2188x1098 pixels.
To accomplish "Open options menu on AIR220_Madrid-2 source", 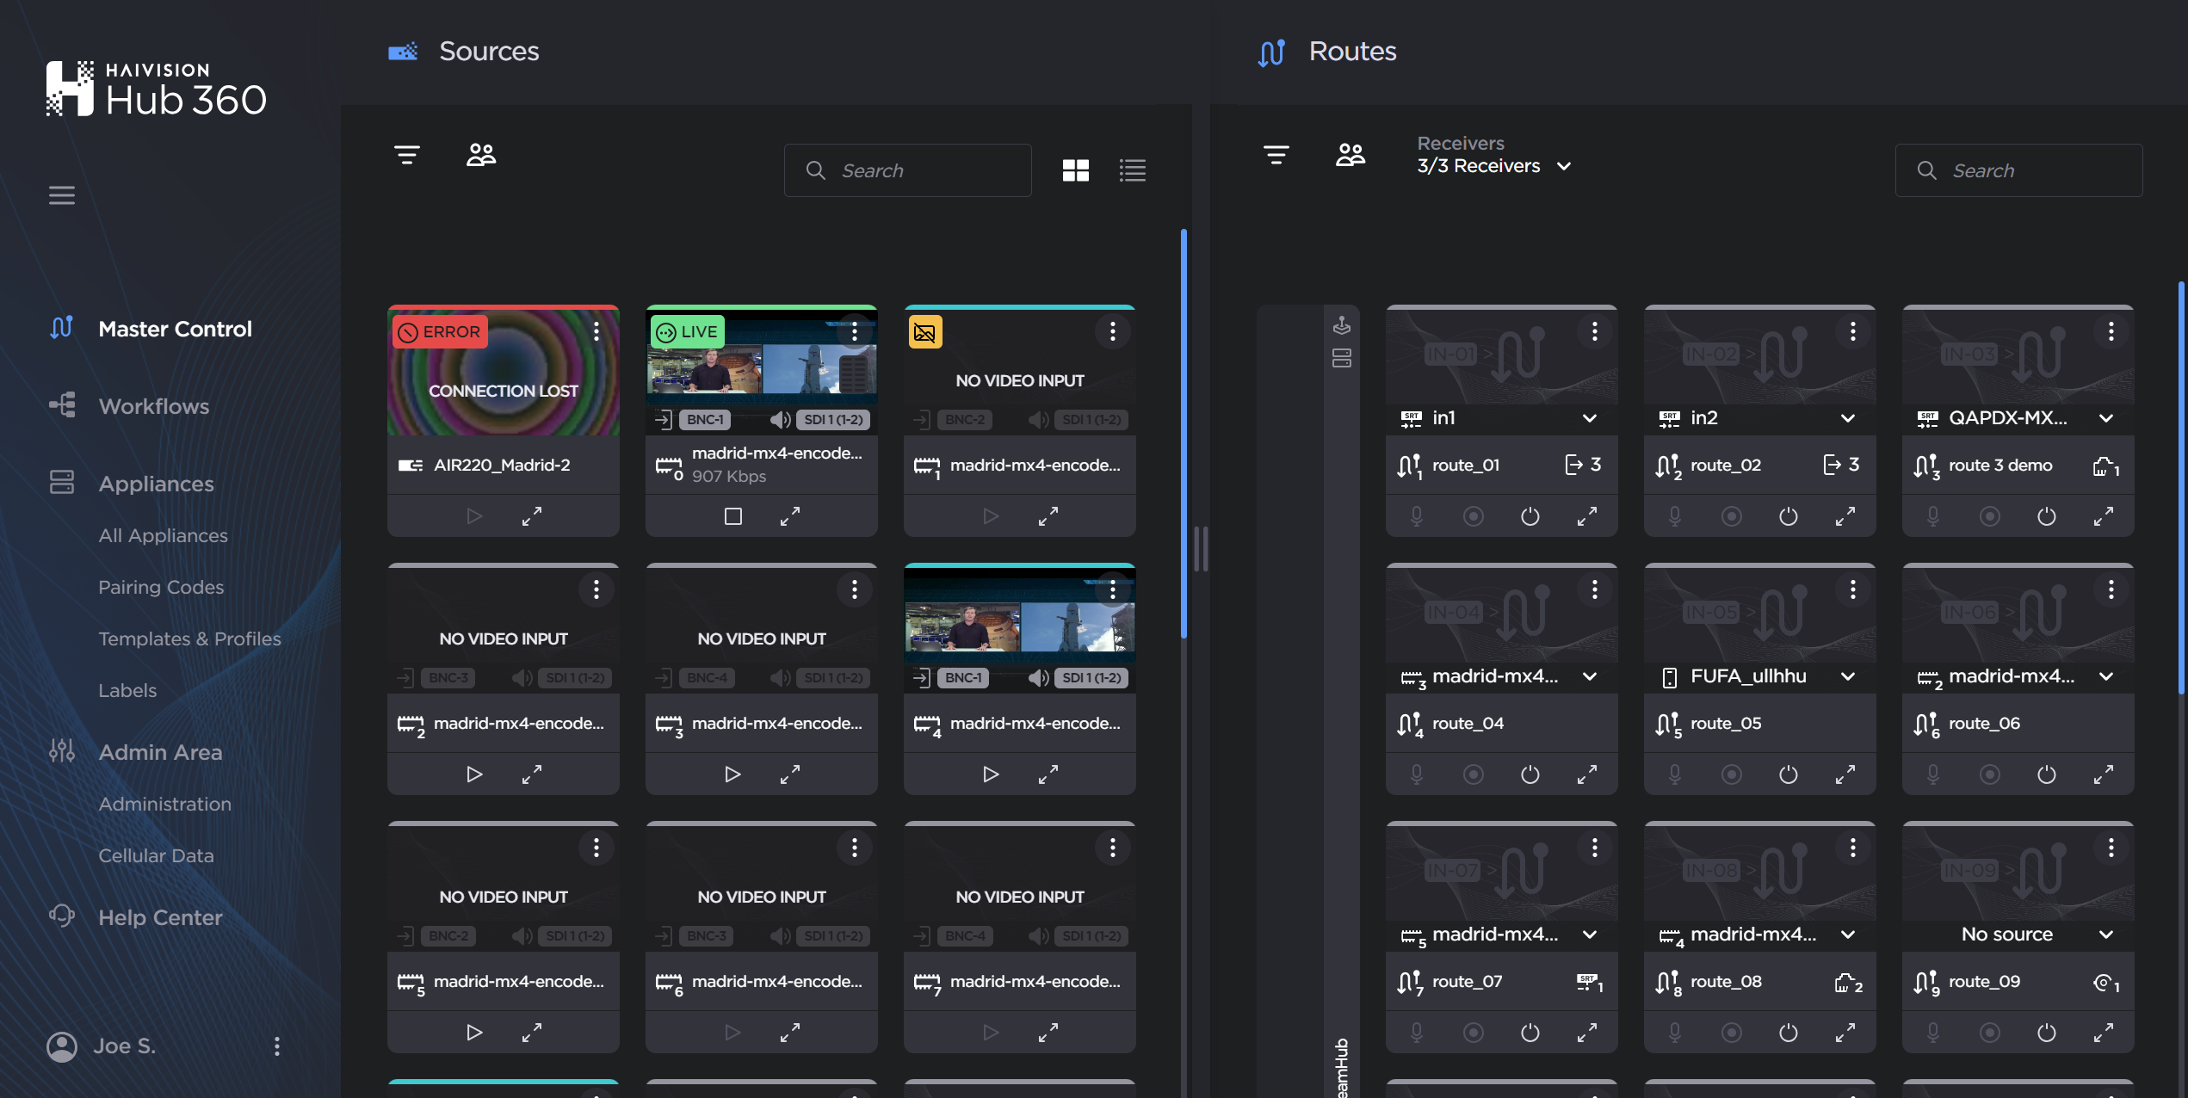I will pyautogui.click(x=596, y=331).
